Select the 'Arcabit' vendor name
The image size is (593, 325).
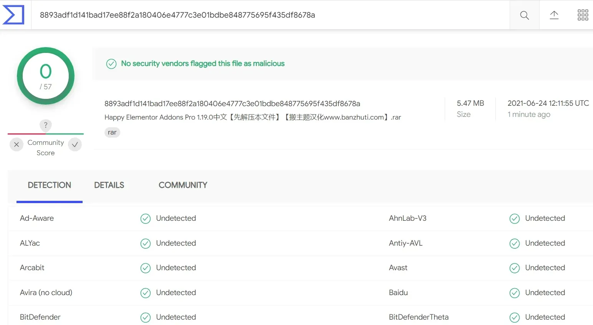click(x=32, y=268)
